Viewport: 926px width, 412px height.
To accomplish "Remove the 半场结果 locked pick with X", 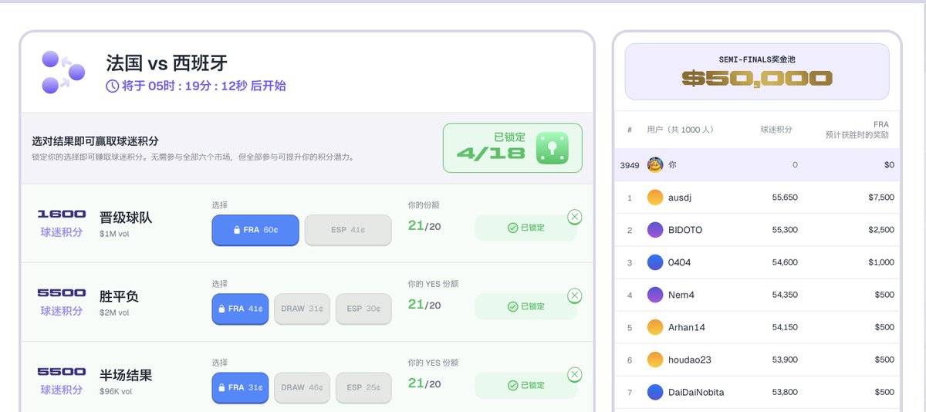I will coord(574,374).
